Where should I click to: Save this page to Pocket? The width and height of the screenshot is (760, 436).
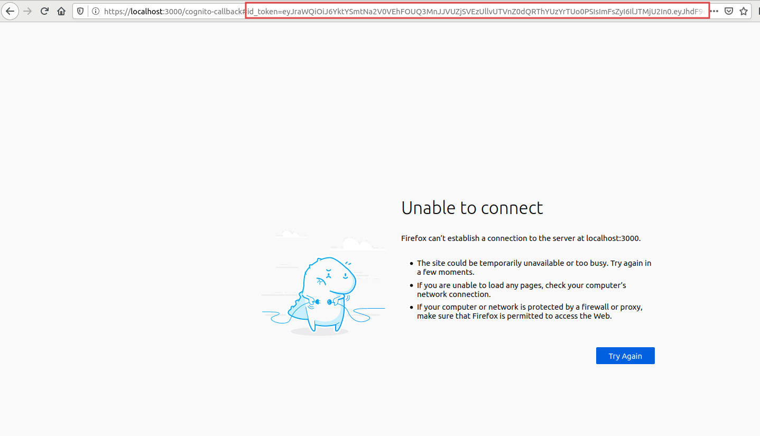click(x=729, y=11)
